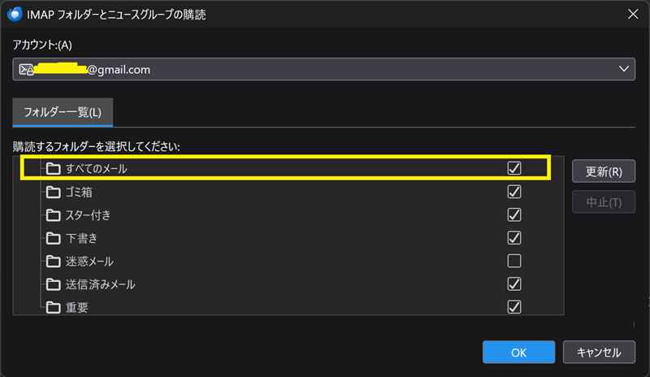The height and width of the screenshot is (377, 650).
Task: Click the mail account icon in dropdown
Action: pyautogui.click(x=26, y=69)
